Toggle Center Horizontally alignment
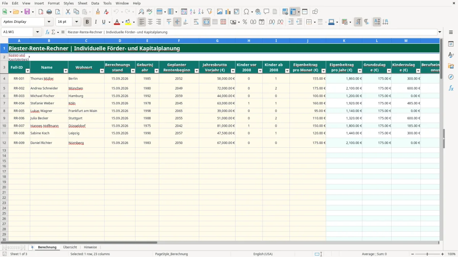The image size is (458, 257). click(x=150, y=22)
